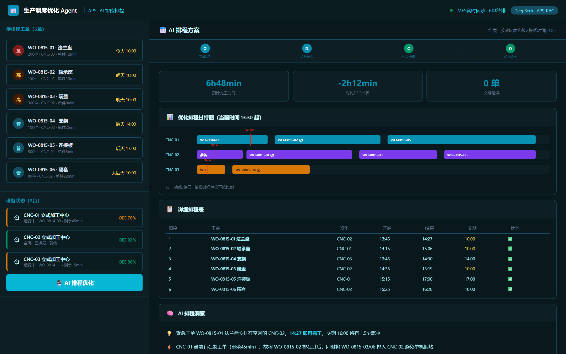The image size is (566, 354).
Task: Select the WO-0815-02 Gantt bar on CNC-01
Action: pyautogui.click(x=327, y=140)
